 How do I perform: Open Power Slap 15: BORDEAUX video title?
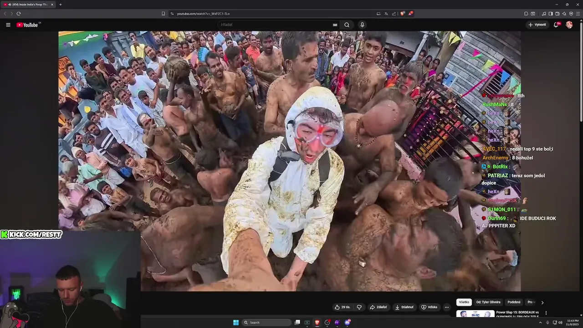(x=517, y=314)
